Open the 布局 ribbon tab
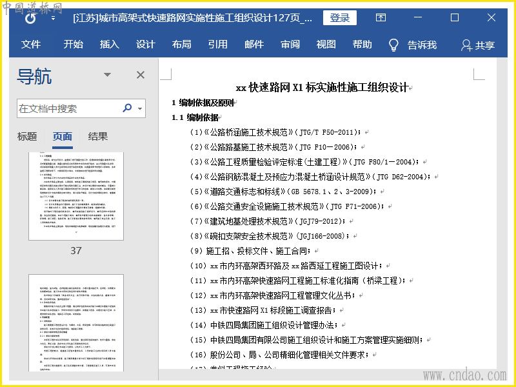 (x=181, y=45)
